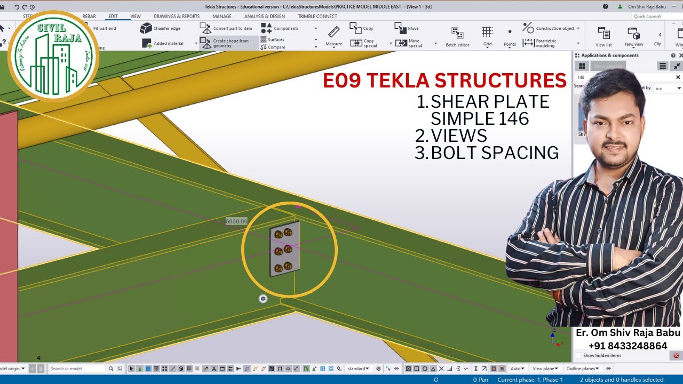Click the Search in model field
The image size is (683, 384).
pos(78,369)
